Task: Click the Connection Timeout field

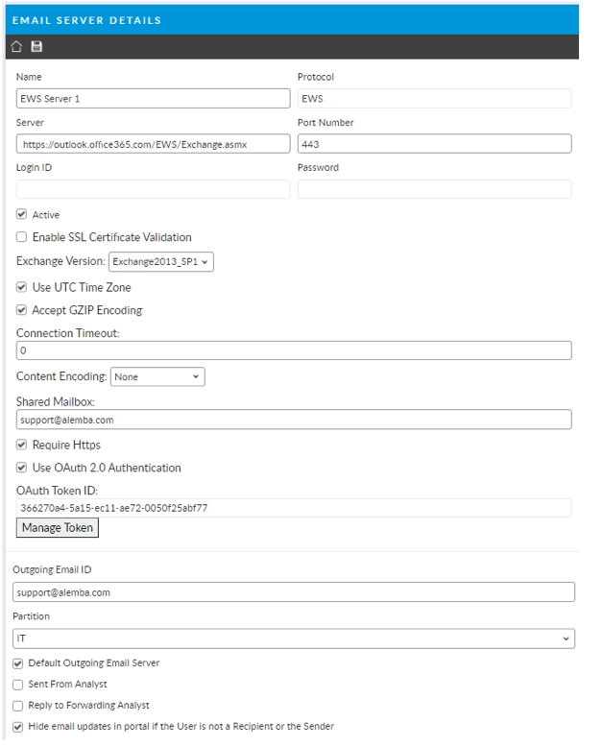Action: click(x=294, y=351)
